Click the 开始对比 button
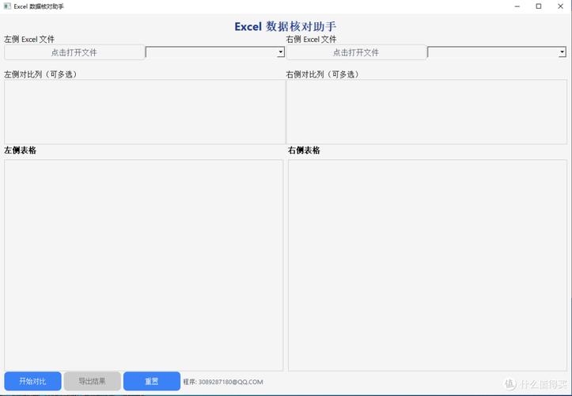This screenshot has width=572, height=396. point(32,381)
